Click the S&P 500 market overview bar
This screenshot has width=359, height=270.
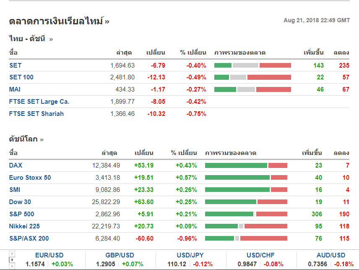click(x=246, y=214)
